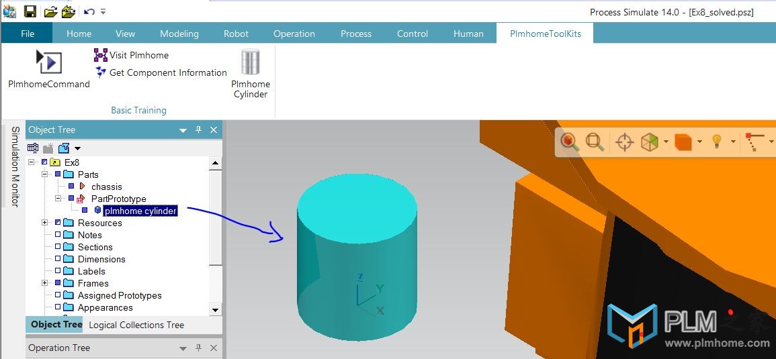Switch to the View ribbon tab
776x359 pixels.
[125, 34]
